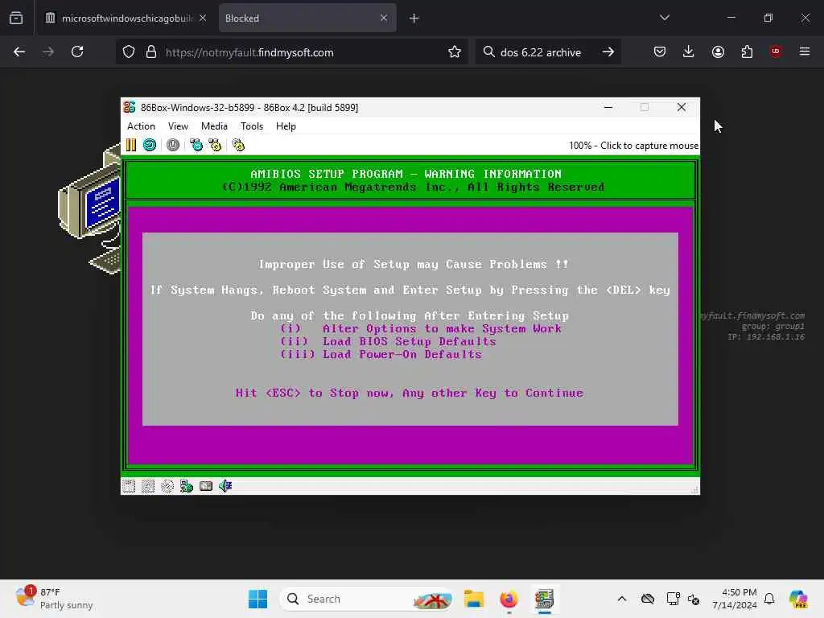Open a new browser tab
The height and width of the screenshot is (618, 824).
pos(414,19)
